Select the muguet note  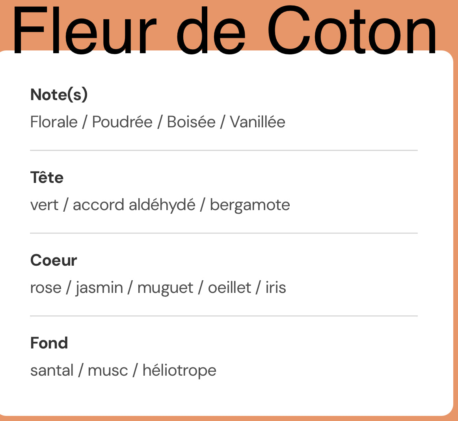point(165,288)
